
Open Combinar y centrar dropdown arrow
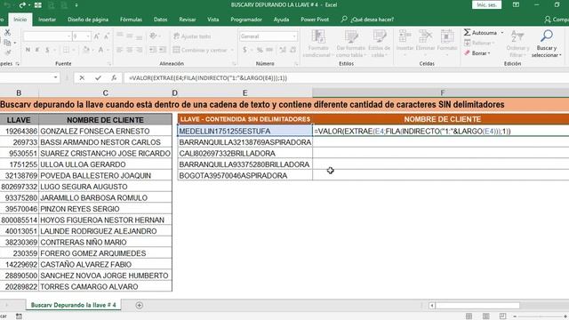232,50
